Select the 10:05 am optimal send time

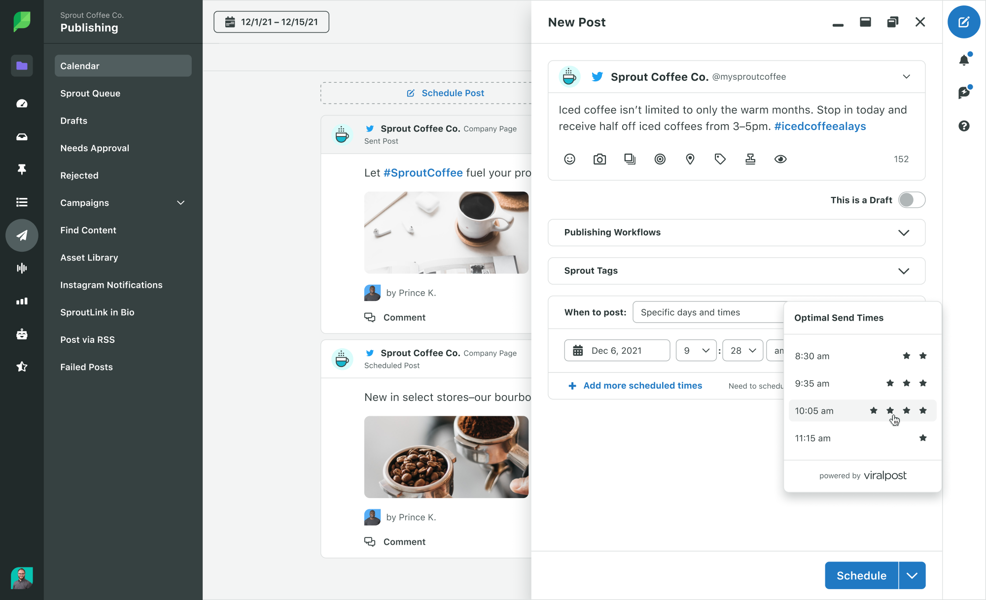pos(861,411)
